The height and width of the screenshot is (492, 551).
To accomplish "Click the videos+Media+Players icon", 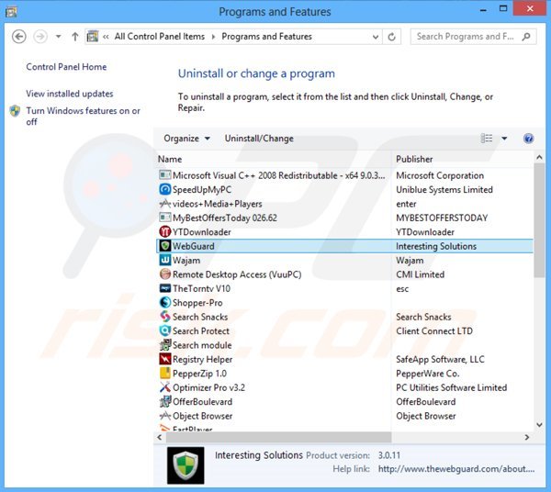I will (164, 204).
